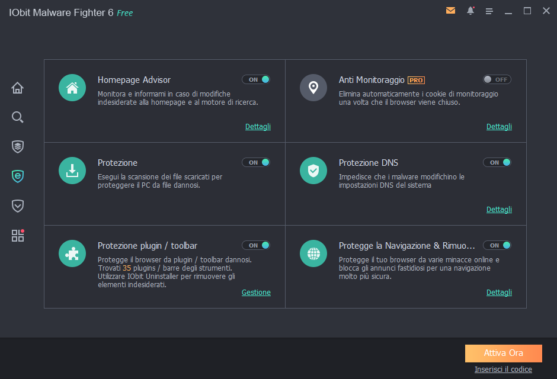Open the Home tab in the sidebar
557x379 pixels.
point(18,88)
